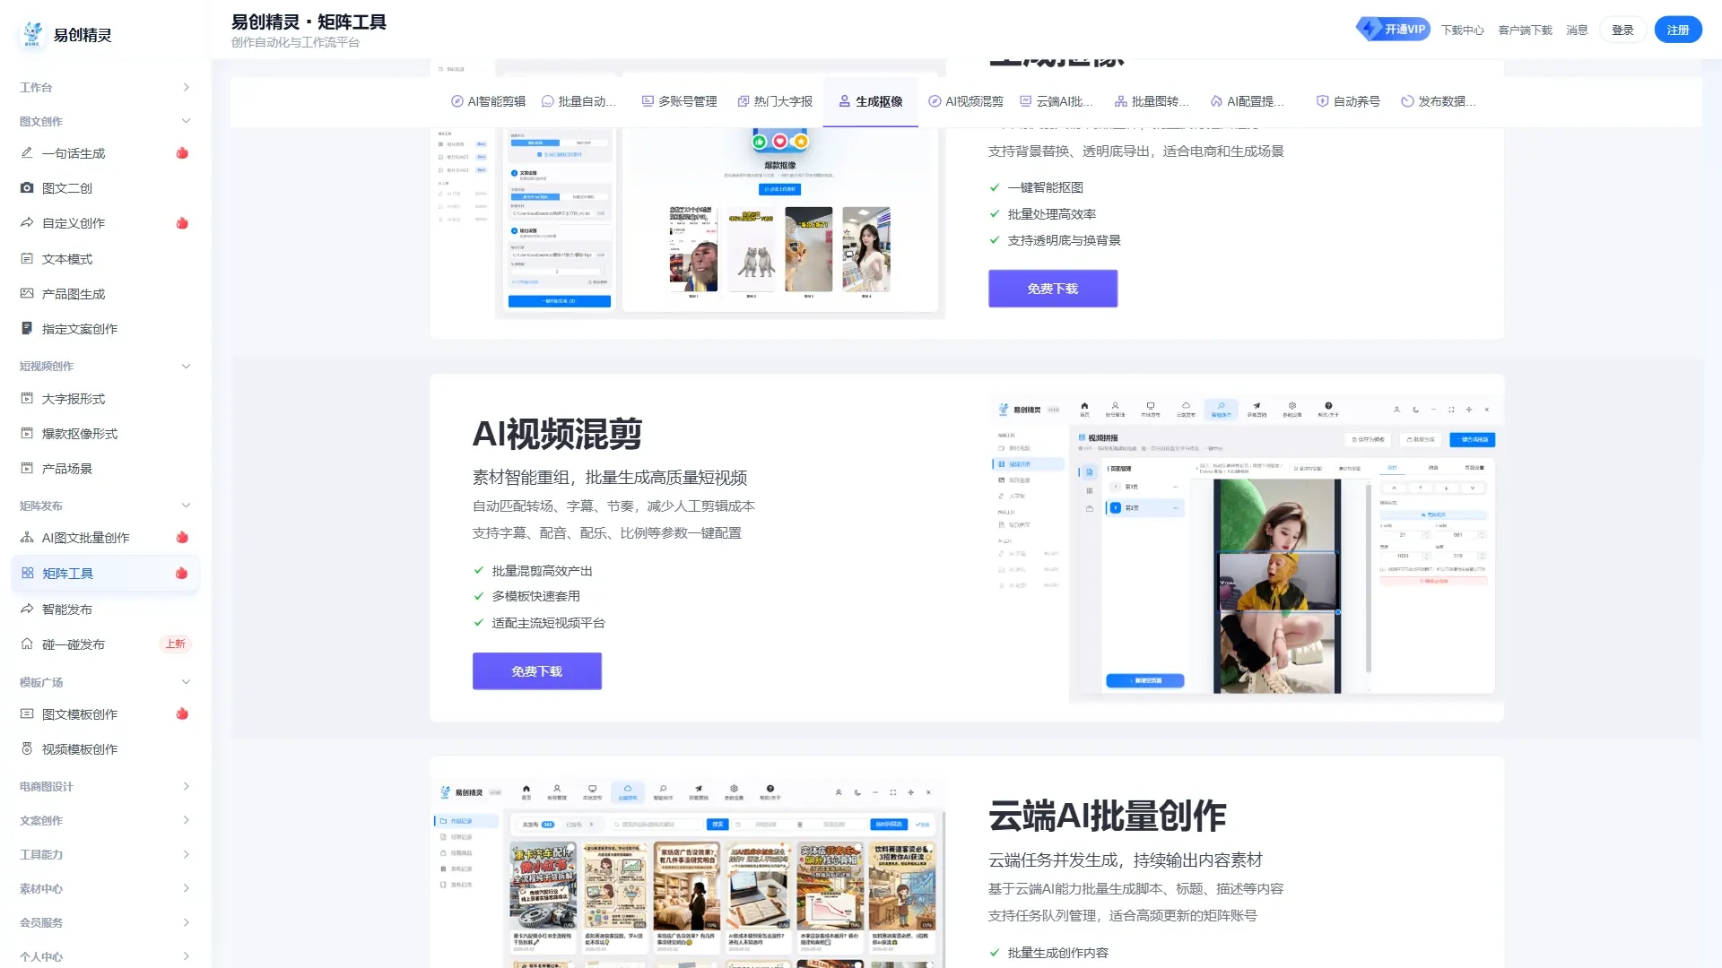Click the arrow icon beside 智能发布
The image size is (1722, 968).
click(x=27, y=609)
